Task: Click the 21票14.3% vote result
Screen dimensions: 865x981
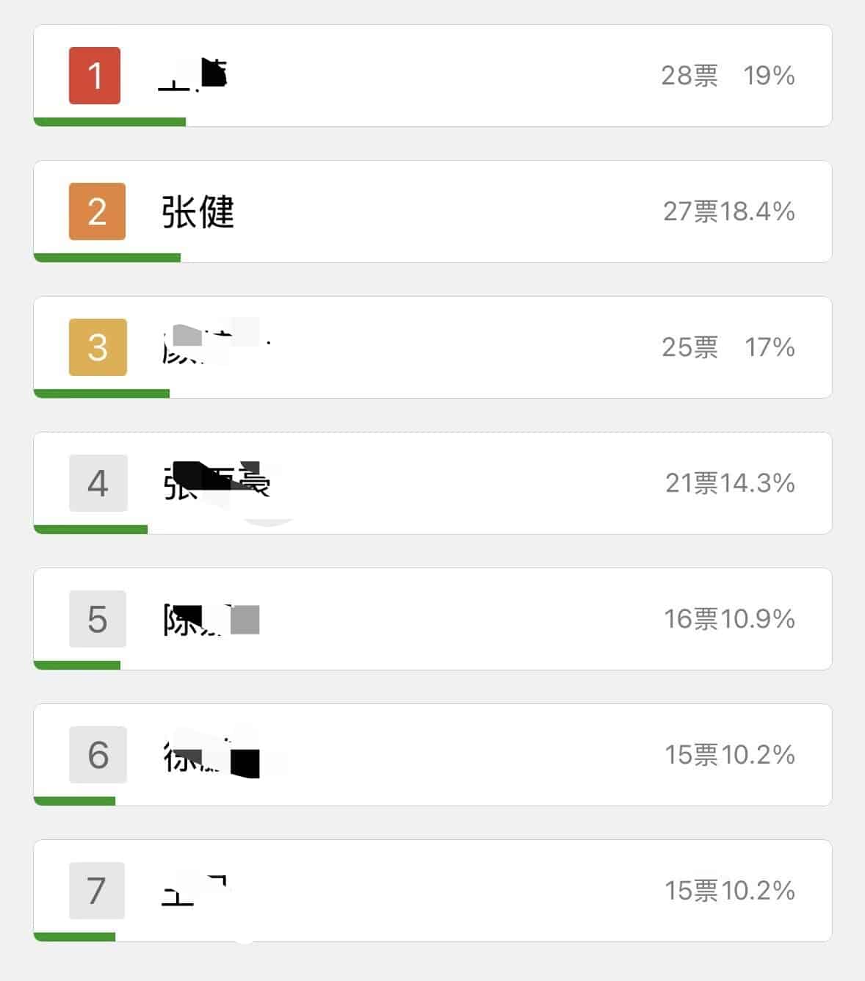Action: pos(730,483)
